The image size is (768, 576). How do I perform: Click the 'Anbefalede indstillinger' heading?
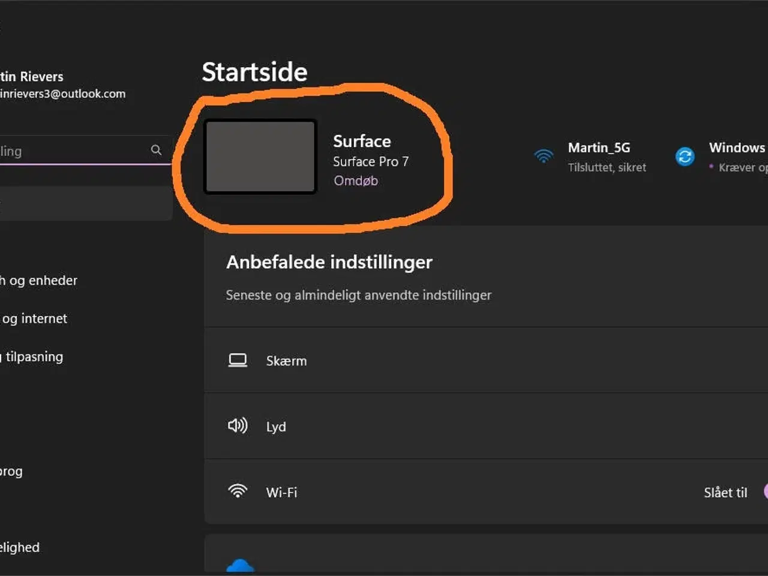tap(329, 262)
